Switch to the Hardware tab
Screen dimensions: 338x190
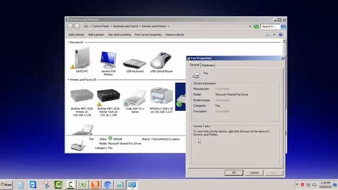pyautogui.click(x=208, y=65)
